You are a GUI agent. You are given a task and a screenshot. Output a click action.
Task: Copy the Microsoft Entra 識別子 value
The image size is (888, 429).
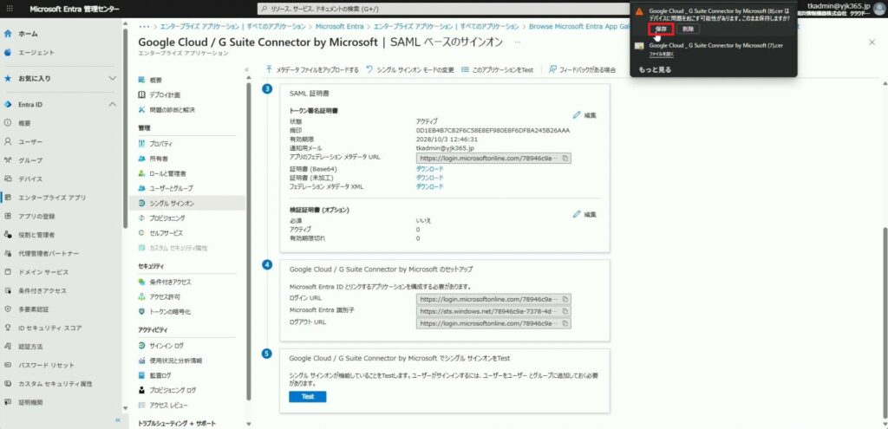pos(565,310)
